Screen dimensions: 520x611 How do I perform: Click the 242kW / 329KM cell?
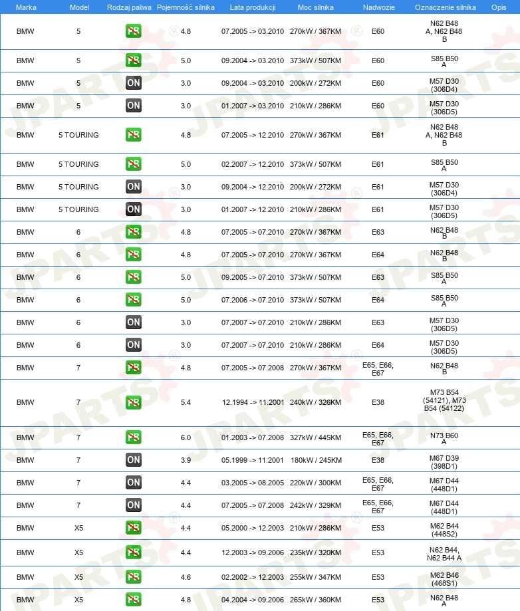point(315,505)
